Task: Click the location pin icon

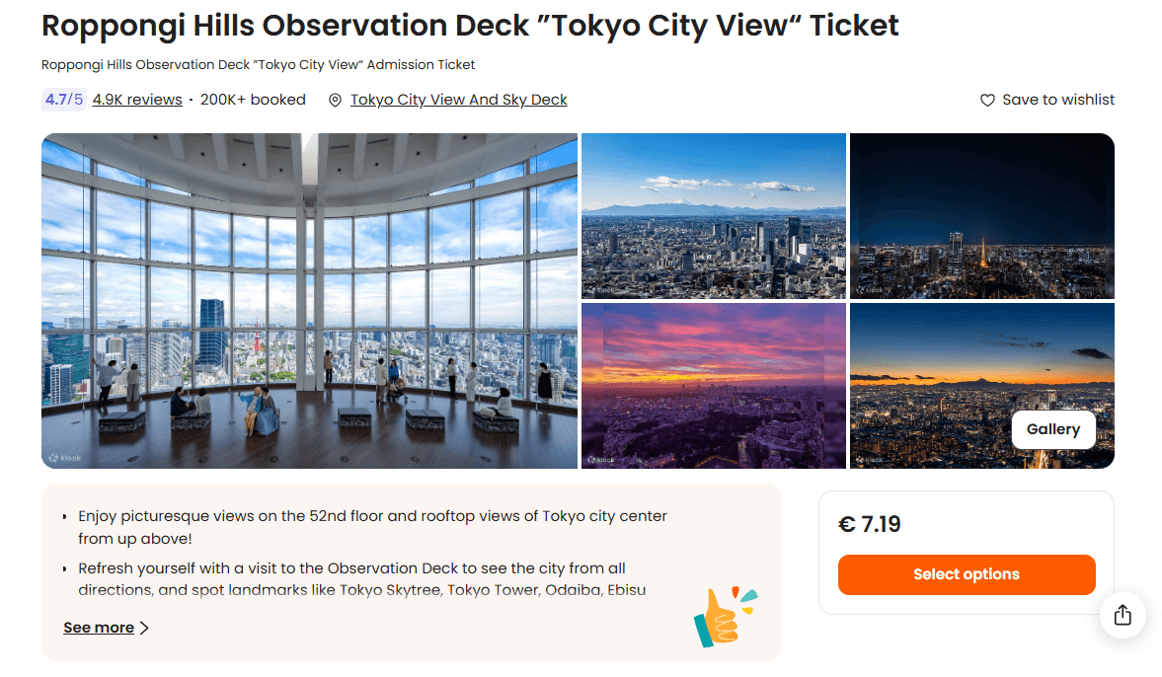Action: click(x=336, y=100)
